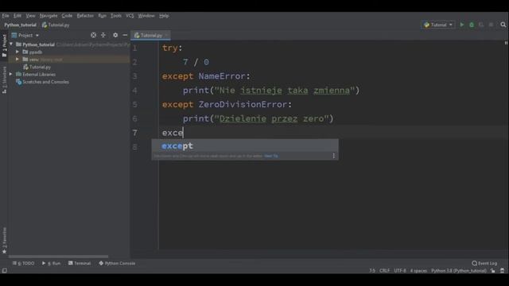Open the UTF-8 encoding selector
Viewport: 509px width, 286px height.
click(x=400, y=271)
